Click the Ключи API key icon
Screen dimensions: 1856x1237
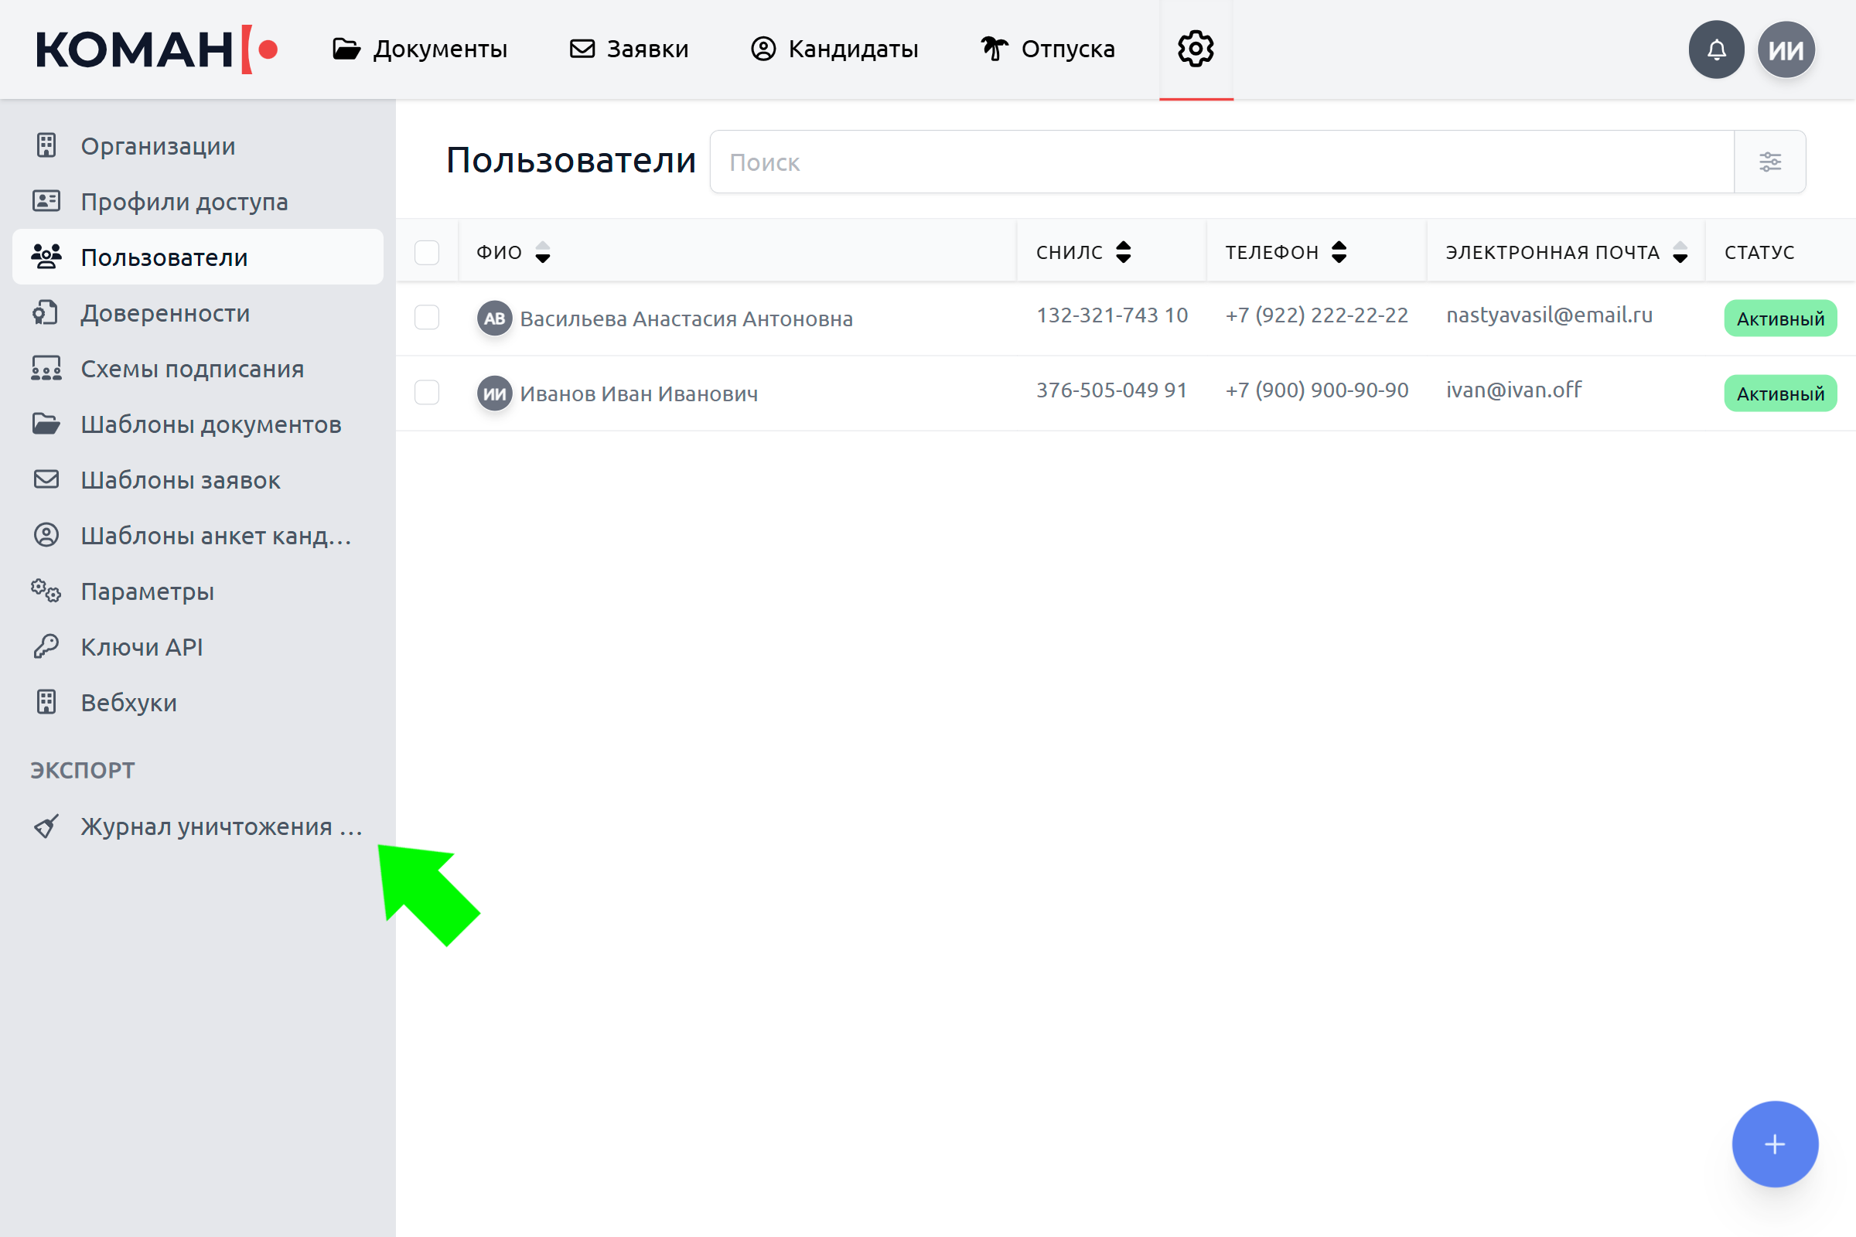46,646
